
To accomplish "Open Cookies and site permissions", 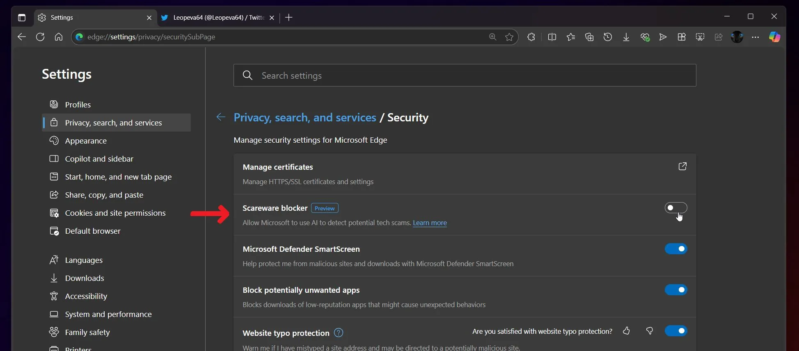I will (x=116, y=213).
